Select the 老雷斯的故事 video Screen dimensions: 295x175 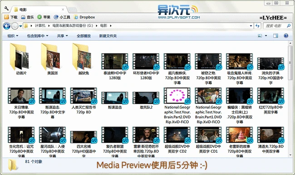click(240, 142)
